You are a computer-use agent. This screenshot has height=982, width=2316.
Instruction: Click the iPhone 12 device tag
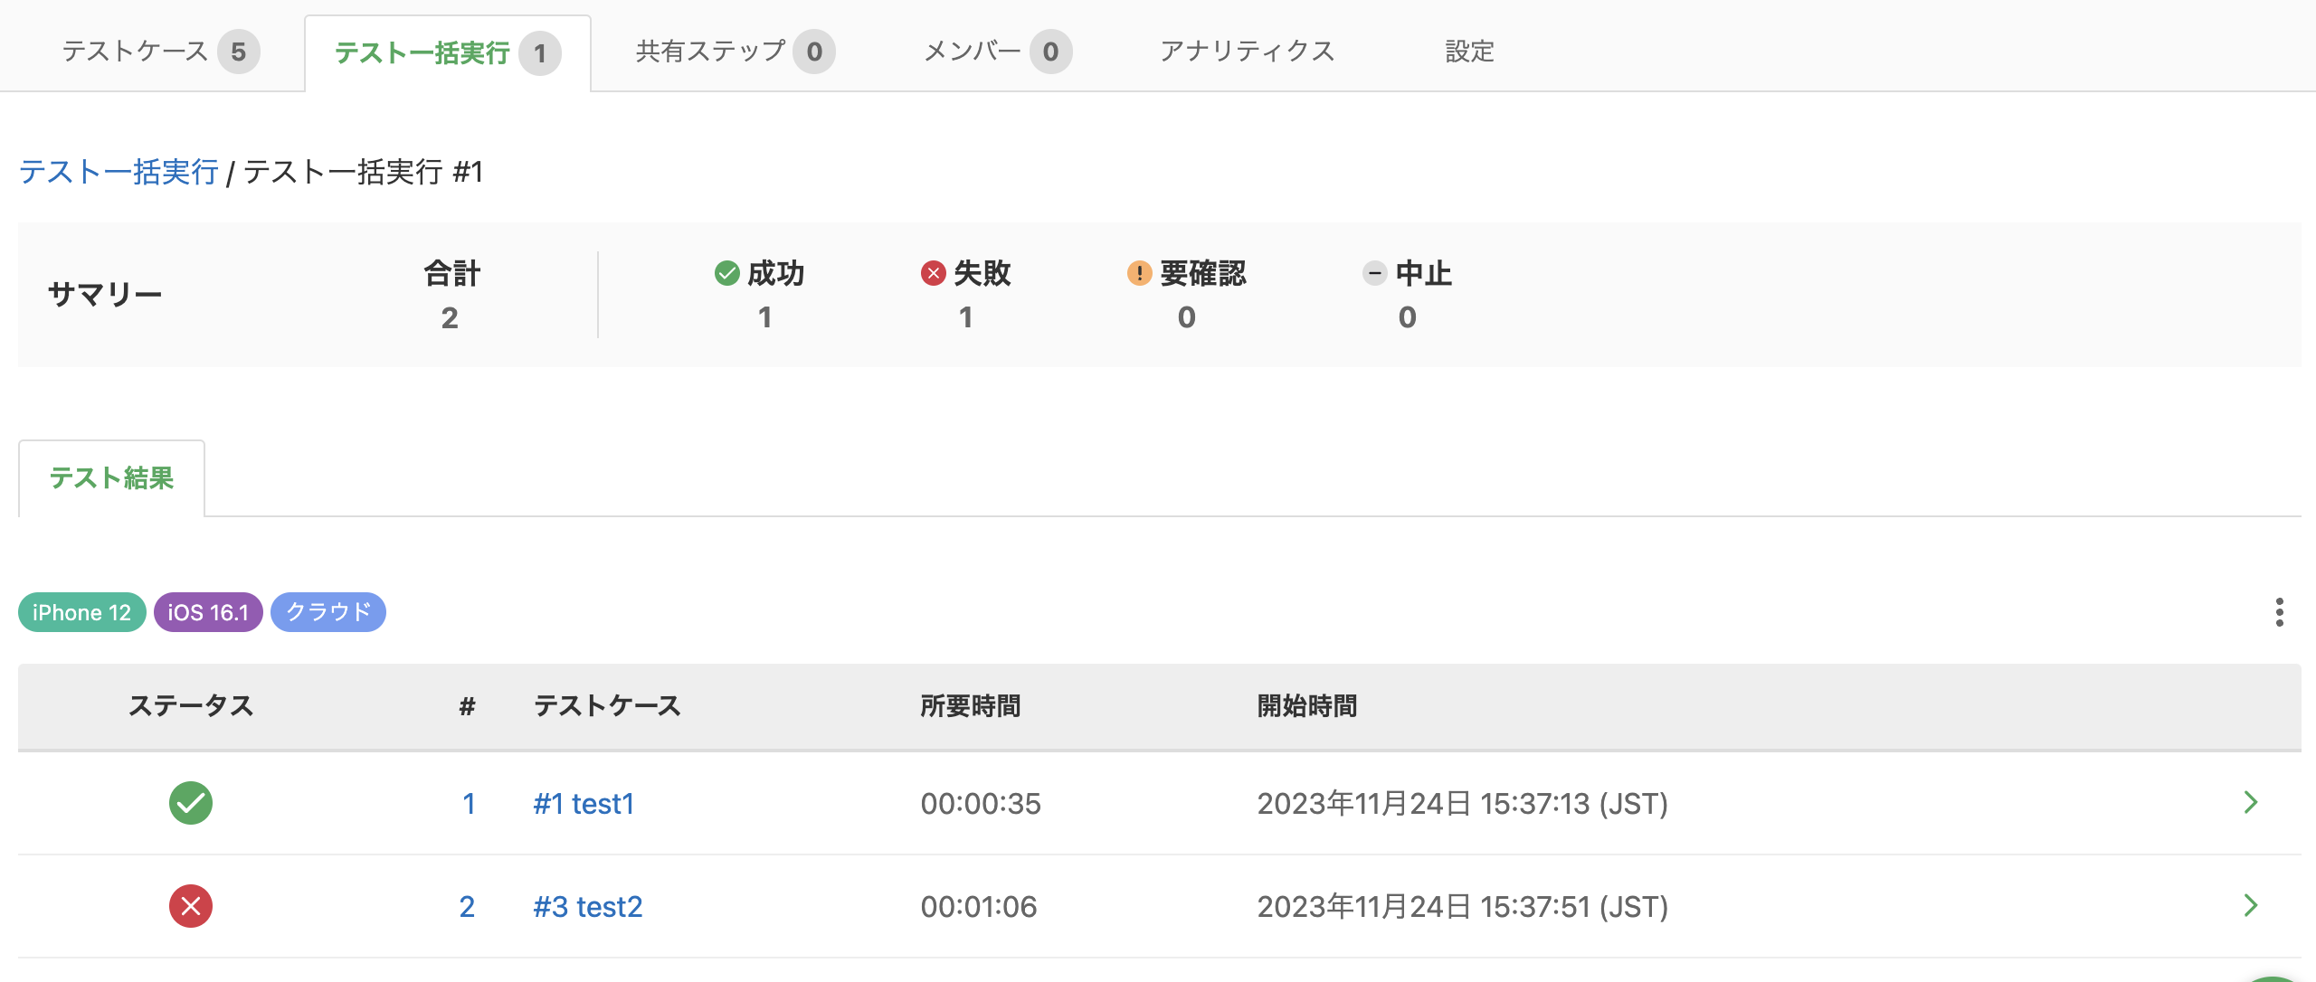coord(81,612)
